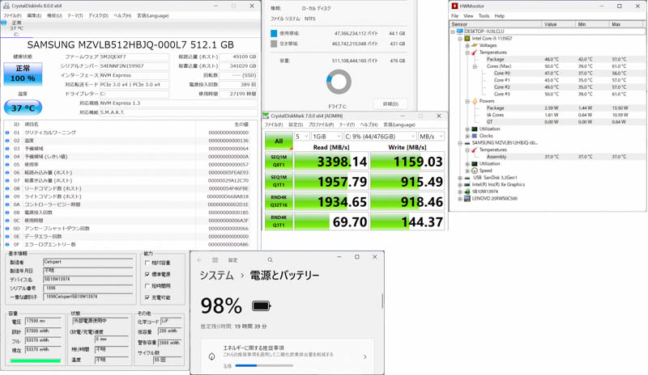Uncheck the 標準電源 checkbox
Image resolution: width=648 pixels, height=375 pixels.
click(147, 274)
